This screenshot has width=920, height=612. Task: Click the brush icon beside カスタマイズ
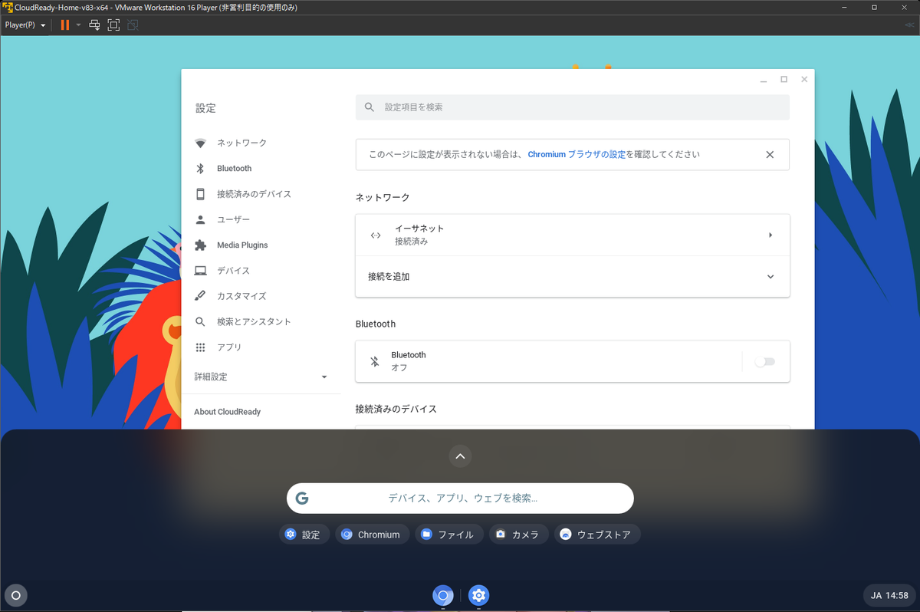(200, 296)
